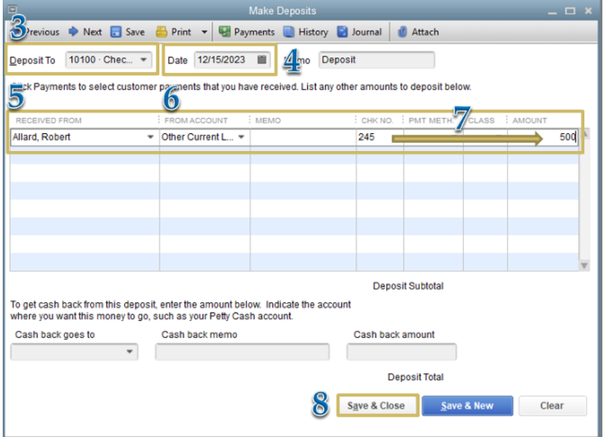Screen dimensions: 606x437
Task: Click the Deposit Total label
Action: [415, 377]
